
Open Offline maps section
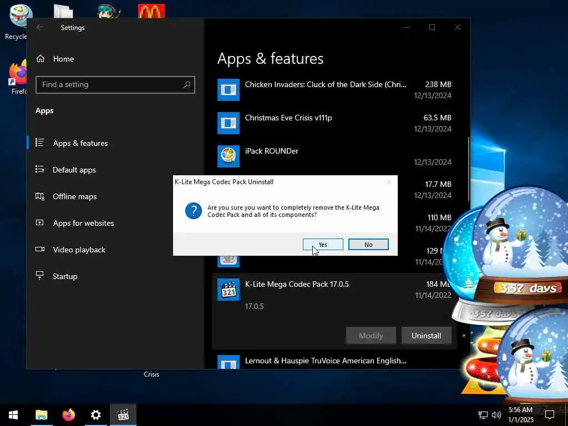point(75,196)
